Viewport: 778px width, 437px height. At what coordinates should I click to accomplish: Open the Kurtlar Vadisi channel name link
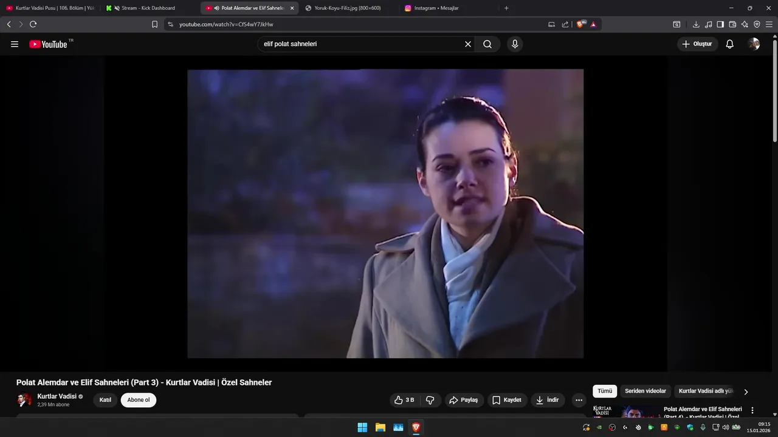(57, 396)
